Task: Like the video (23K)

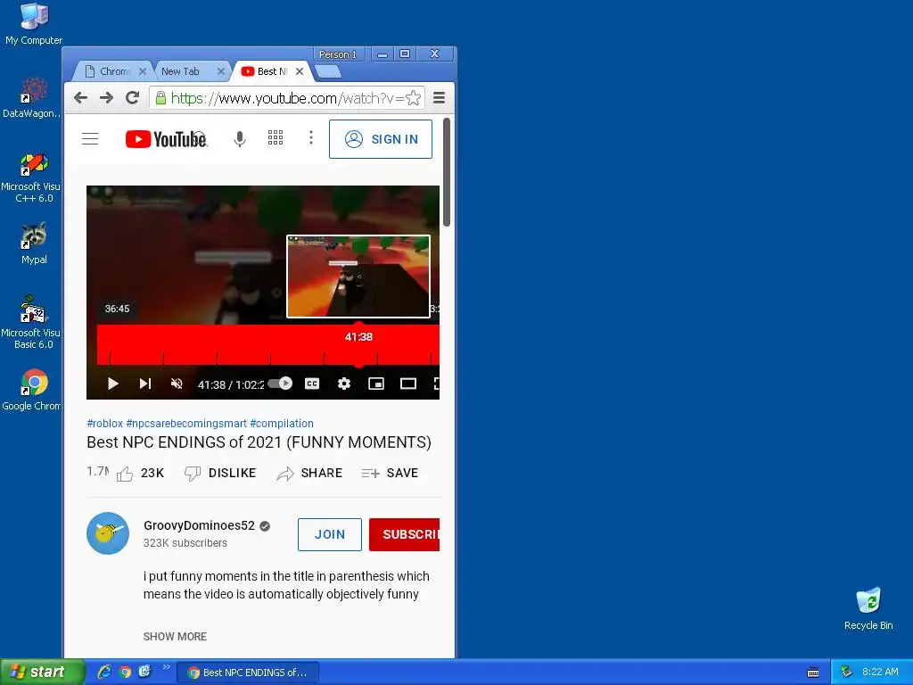Action: 140,473
